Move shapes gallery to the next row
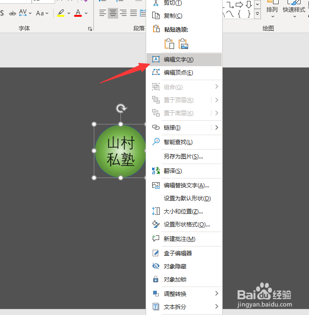Screen dimensions: 309x315 (257, 4)
